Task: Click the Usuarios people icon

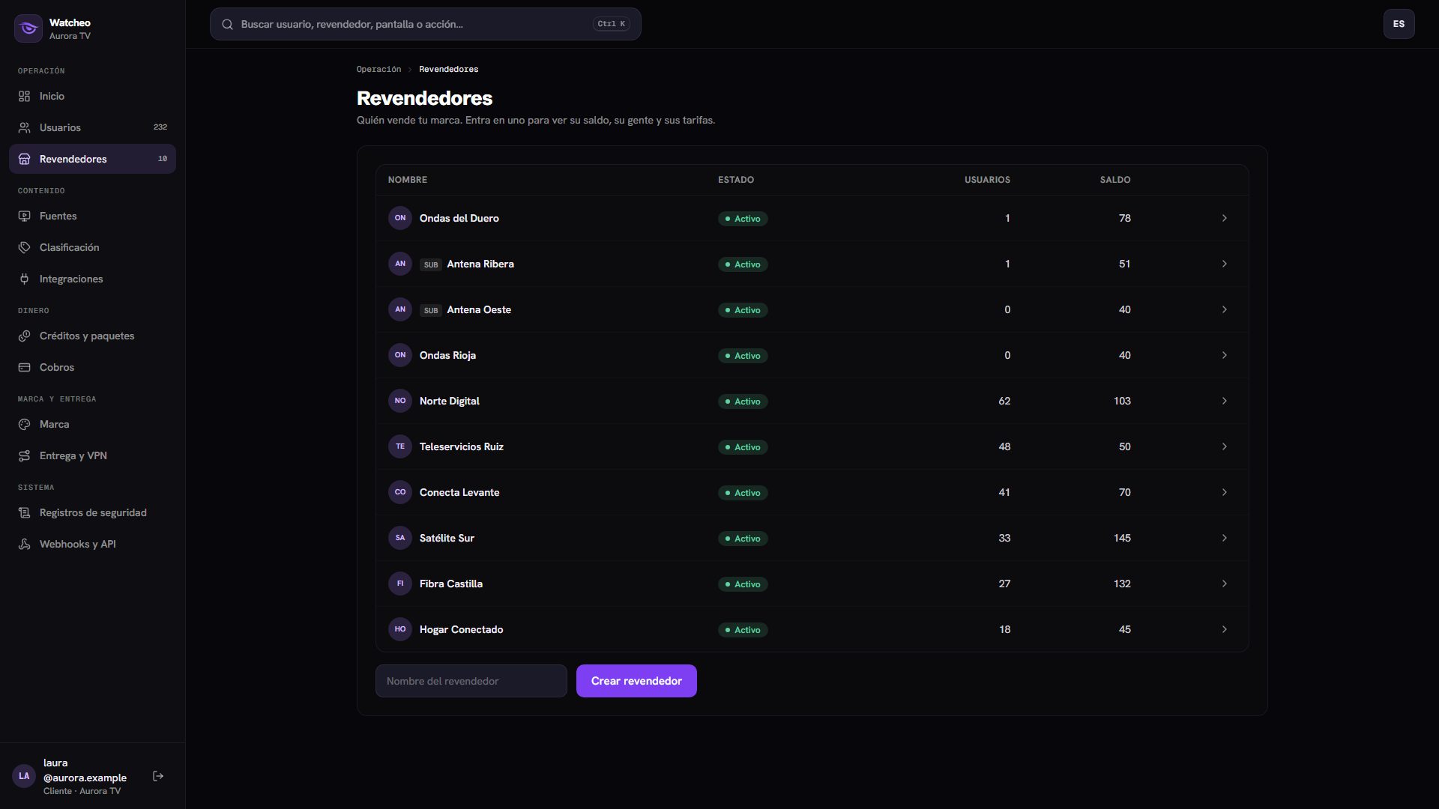Action: click(24, 128)
